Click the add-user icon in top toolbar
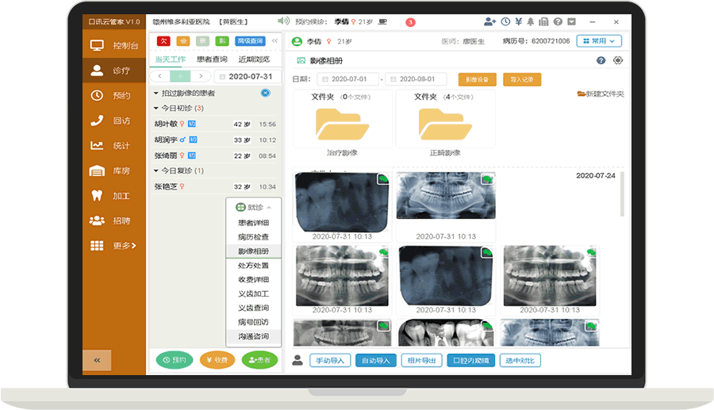Screen dimensions: 714x410 (x=489, y=21)
